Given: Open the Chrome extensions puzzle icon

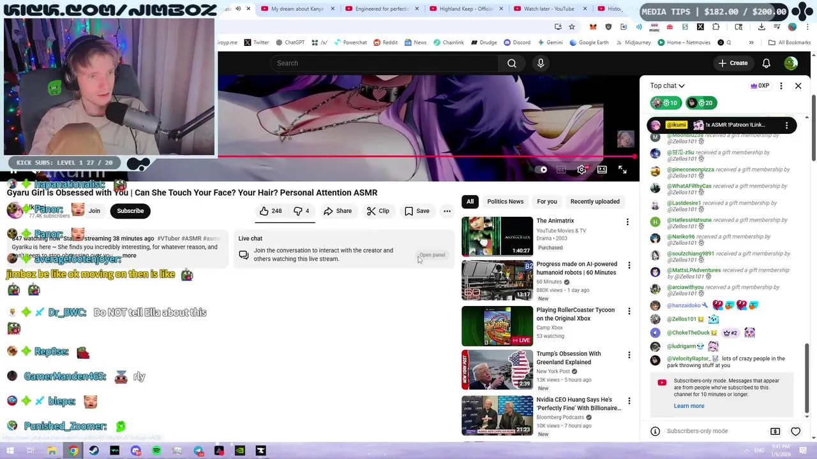Looking at the screenshot, I should coord(716,27).
